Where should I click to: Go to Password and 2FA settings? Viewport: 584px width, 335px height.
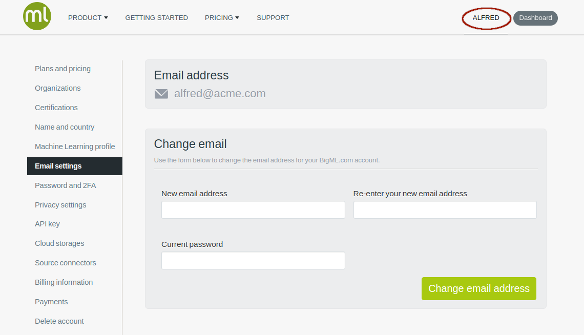tap(65, 185)
